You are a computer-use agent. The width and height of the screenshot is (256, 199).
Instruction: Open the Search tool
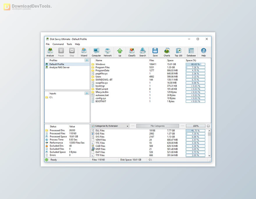pyautogui.click(x=143, y=52)
